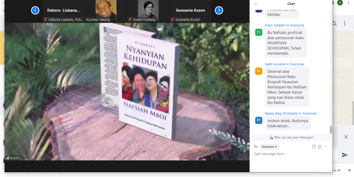Viewport: 354px width, 177px height.
Task: Select Avanti Fontana video thumbnail
Action: [x=148, y=11]
